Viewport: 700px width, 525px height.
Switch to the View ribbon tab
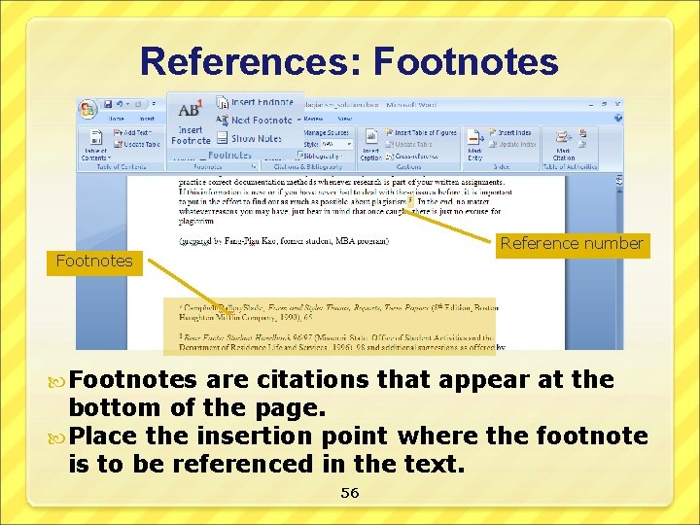344,119
